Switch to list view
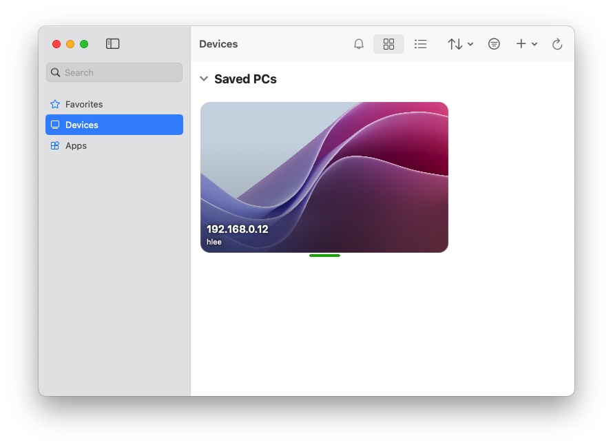Screen dimensions: 613x447 coord(420,44)
